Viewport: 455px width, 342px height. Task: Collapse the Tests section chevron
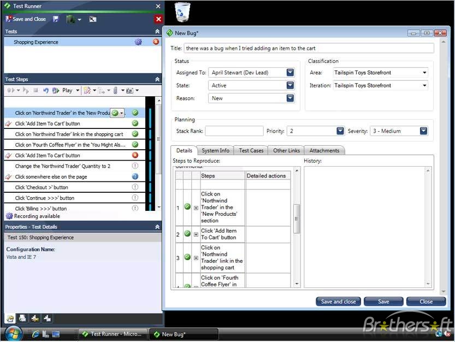(157, 31)
